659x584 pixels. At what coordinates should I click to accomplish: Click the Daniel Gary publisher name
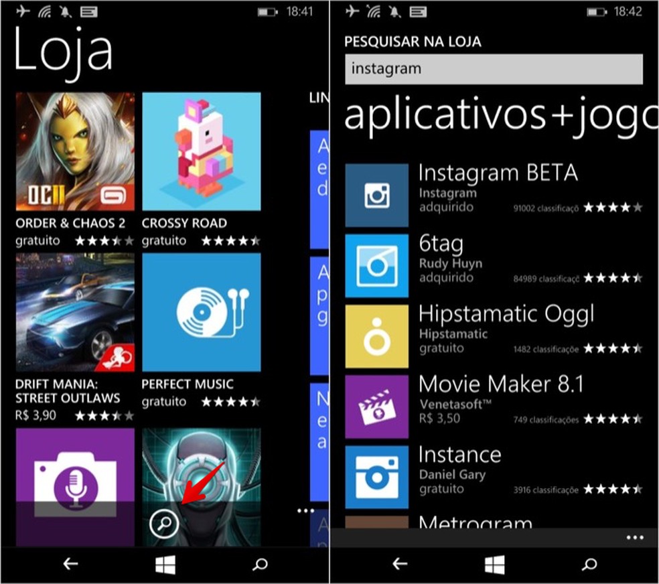[x=452, y=475]
